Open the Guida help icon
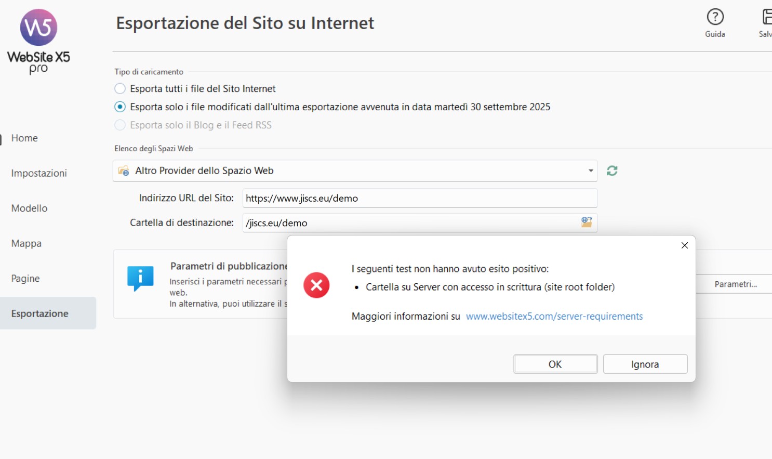This screenshot has width=772, height=459. 715,18
